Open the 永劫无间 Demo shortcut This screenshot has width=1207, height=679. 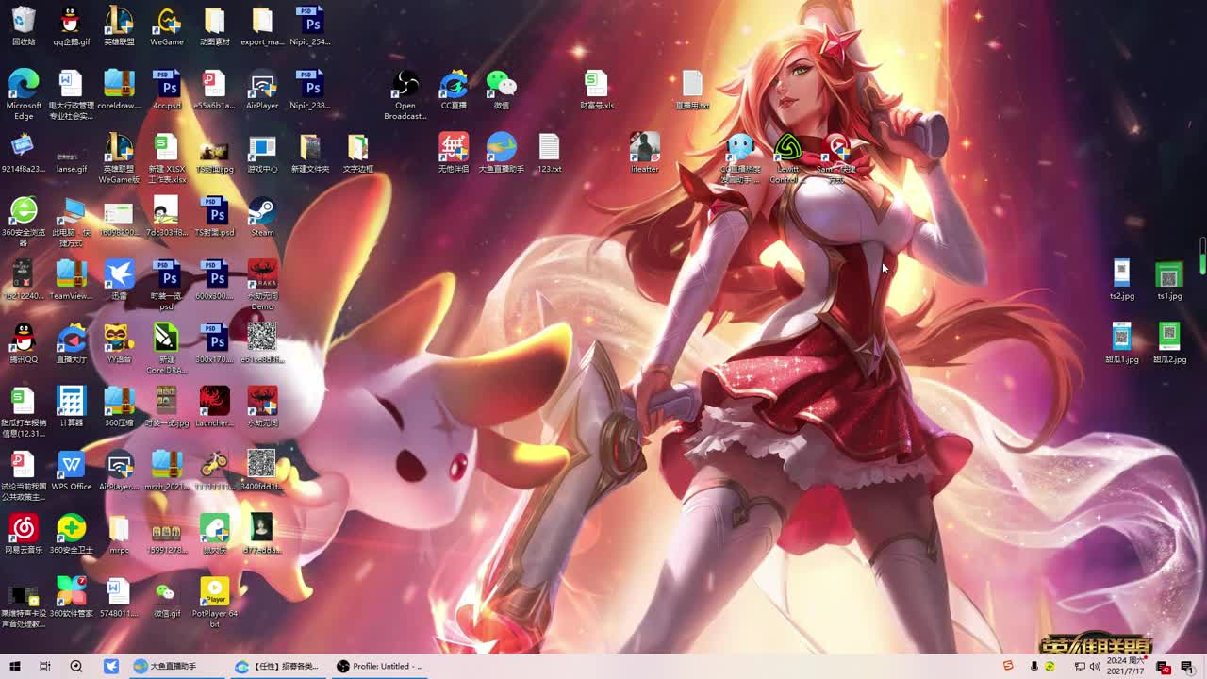coord(262,274)
